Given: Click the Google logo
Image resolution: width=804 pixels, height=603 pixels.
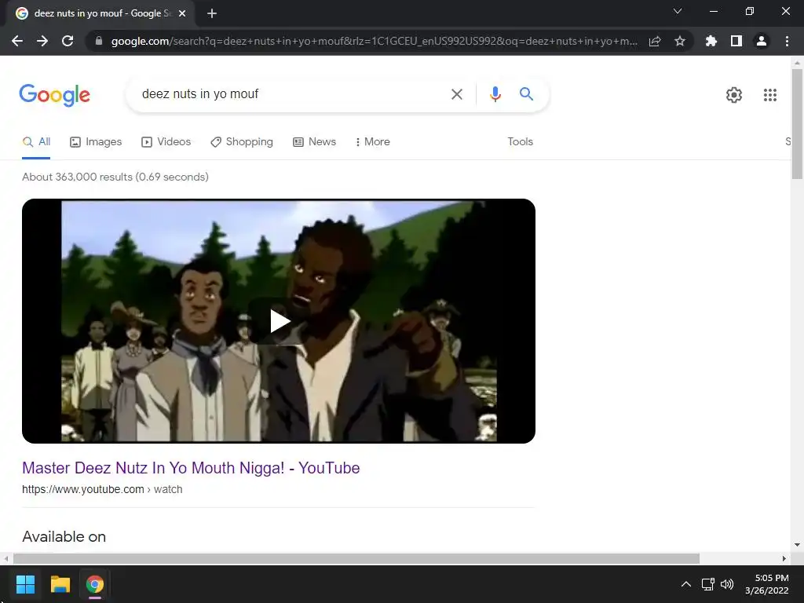Looking at the screenshot, I should tap(55, 95).
